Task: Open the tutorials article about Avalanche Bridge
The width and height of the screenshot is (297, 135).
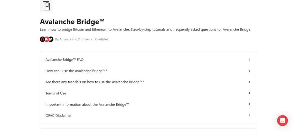Action: (95, 82)
